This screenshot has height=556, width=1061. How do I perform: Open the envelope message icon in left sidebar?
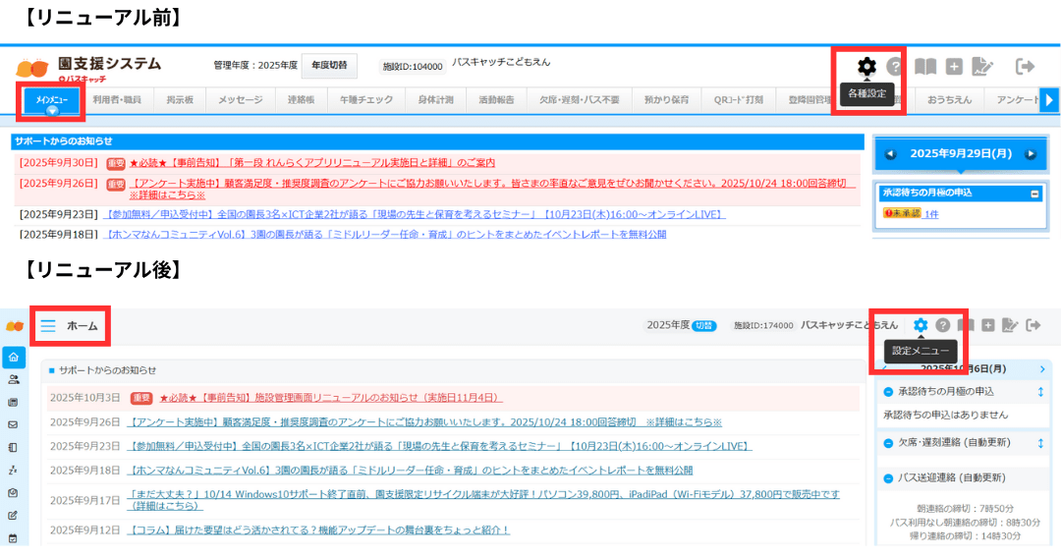pos(14,425)
